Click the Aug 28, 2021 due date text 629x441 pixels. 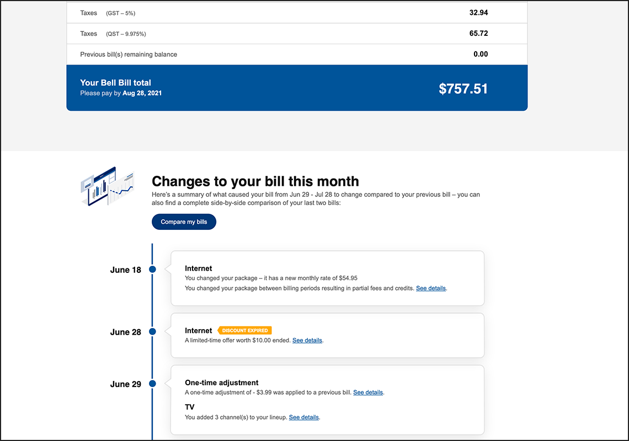(142, 93)
